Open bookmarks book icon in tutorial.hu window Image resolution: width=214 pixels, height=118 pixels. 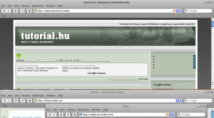point(4,16)
